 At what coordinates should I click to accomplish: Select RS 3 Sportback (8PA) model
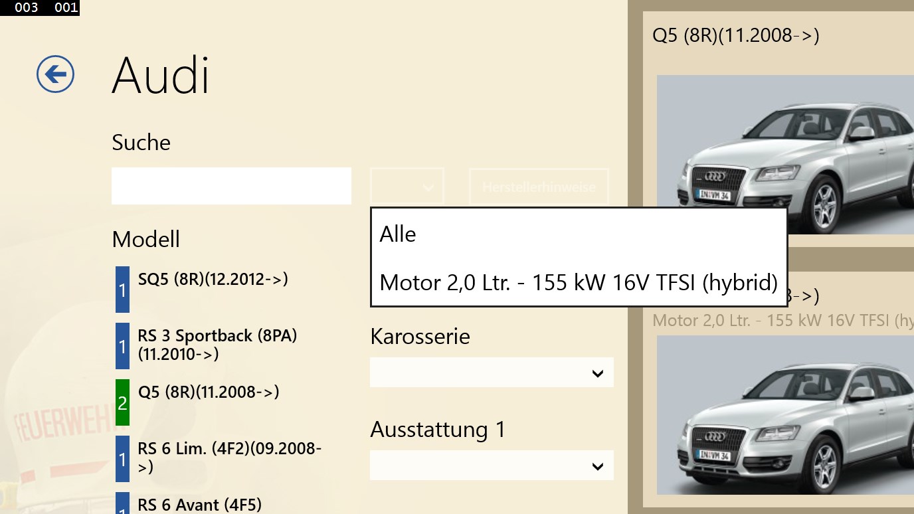pyautogui.click(x=217, y=345)
